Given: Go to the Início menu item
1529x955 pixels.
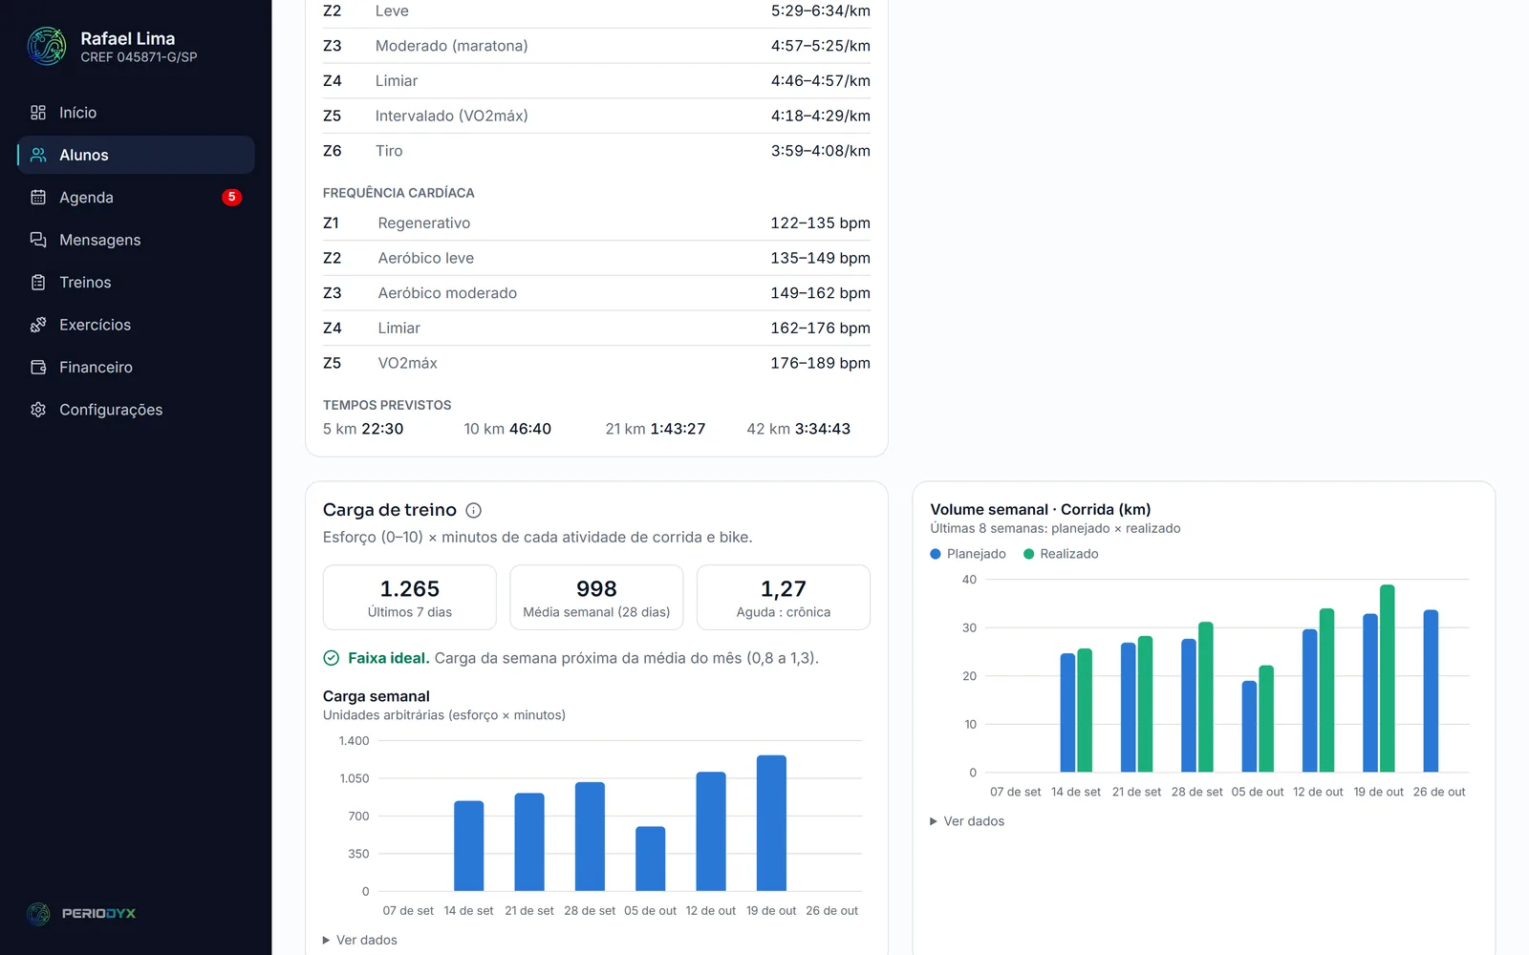Looking at the screenshot, I should click(x=136, y=113).
